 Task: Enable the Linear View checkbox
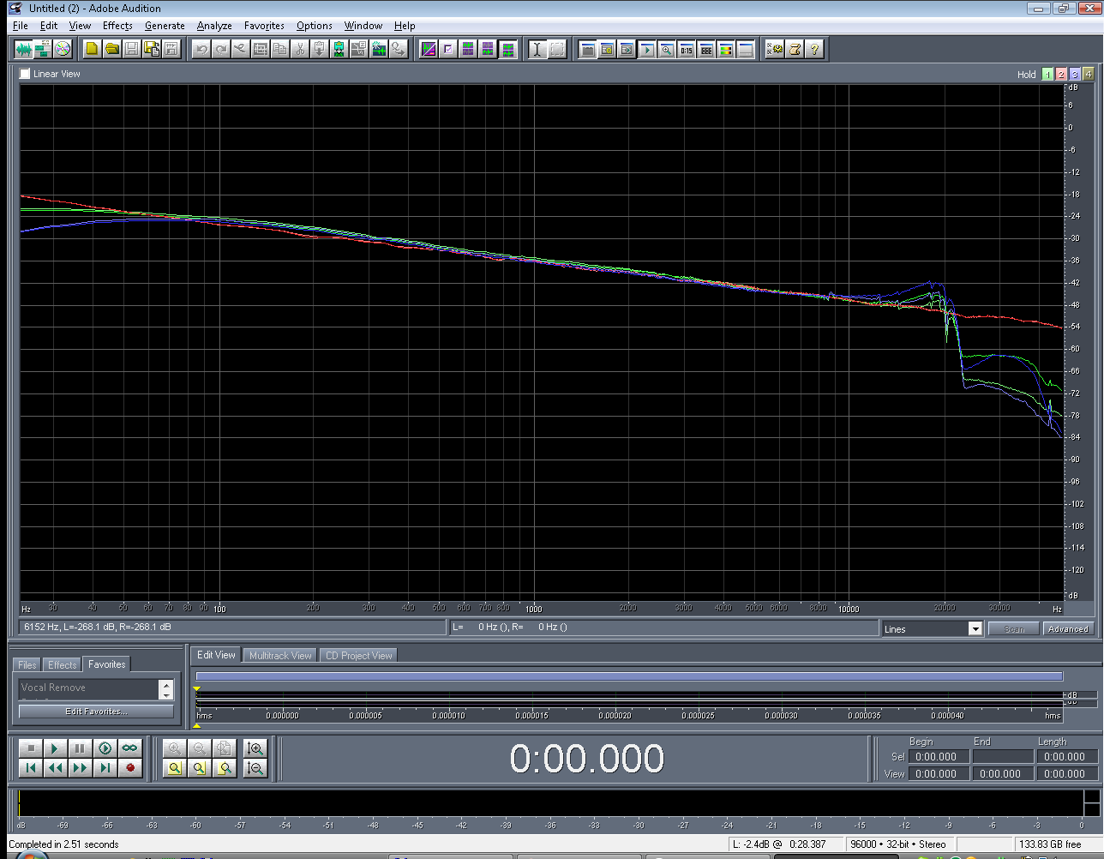pos(26,74)
